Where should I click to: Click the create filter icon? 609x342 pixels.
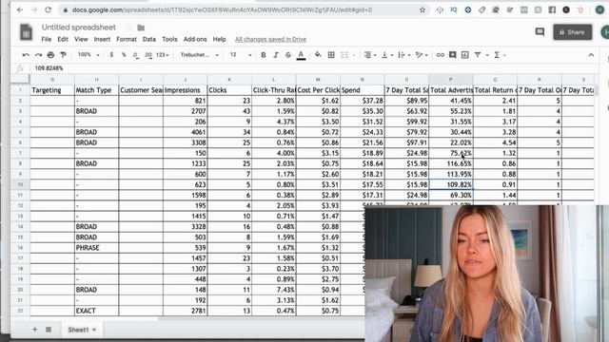point(478,55)
